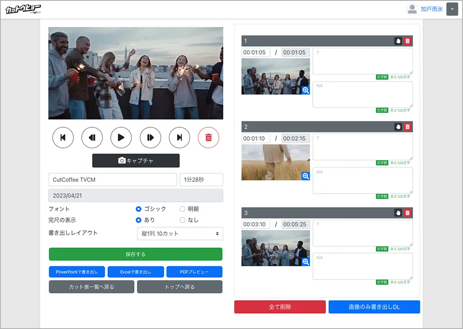Export with PowerPointで書き出し button
This screenshot has width=463, height=329.
click(x=77, y=272)
